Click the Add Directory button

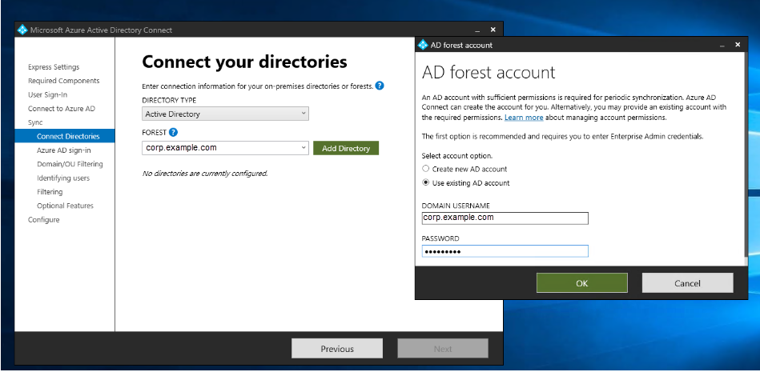pyautogui.click(x=345, y=148)
